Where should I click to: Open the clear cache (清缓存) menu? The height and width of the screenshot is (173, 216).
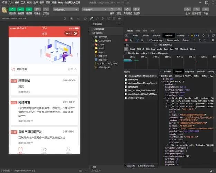click(137, 9)
